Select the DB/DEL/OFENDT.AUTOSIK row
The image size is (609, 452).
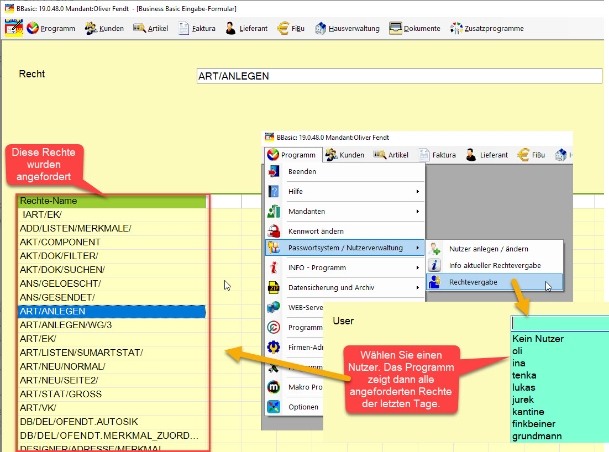(112, 422)
